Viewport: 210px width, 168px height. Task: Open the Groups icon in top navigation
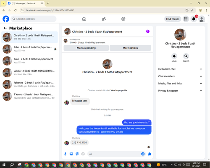tap(123, 19)
